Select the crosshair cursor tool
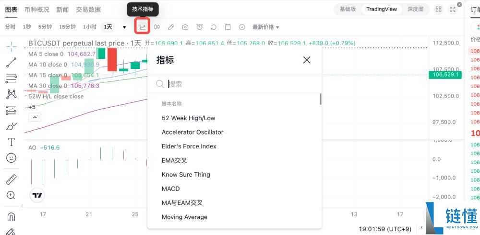The image size is (480, 235). click(12, 47)
